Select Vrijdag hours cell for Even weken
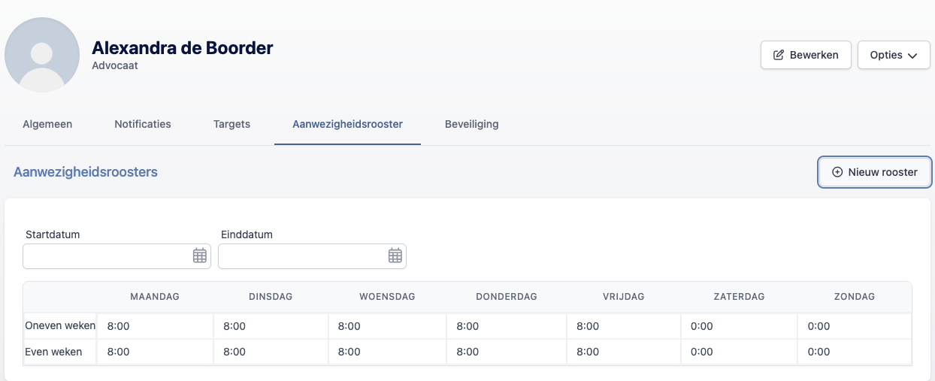935x381 pixels. [623, 352]
